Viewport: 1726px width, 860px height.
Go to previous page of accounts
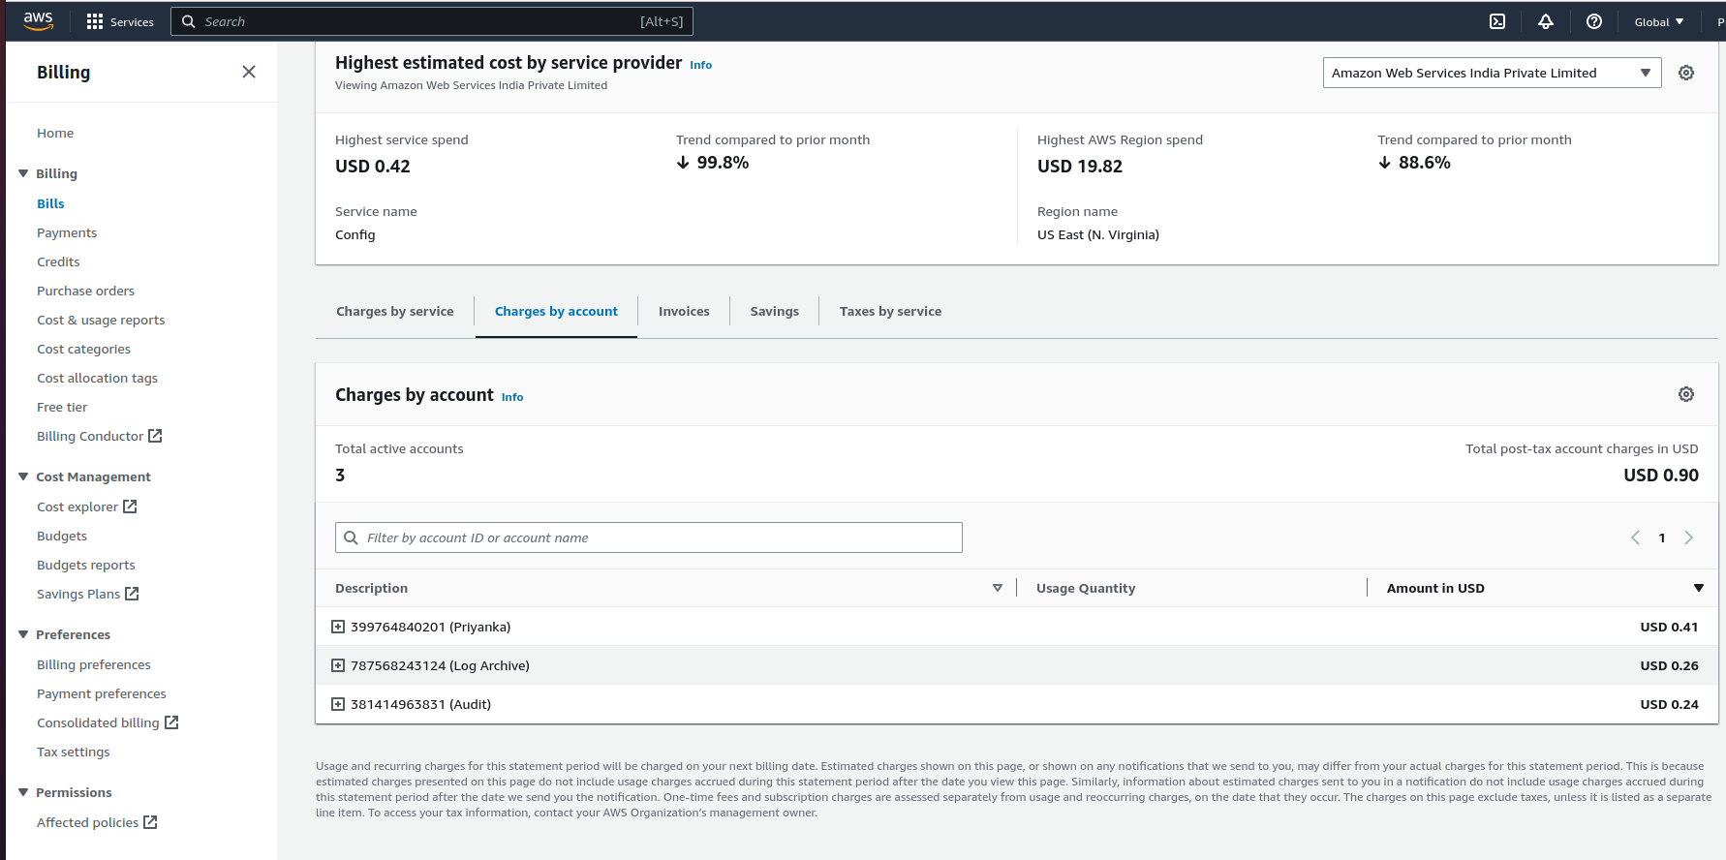click(1635, 537)
